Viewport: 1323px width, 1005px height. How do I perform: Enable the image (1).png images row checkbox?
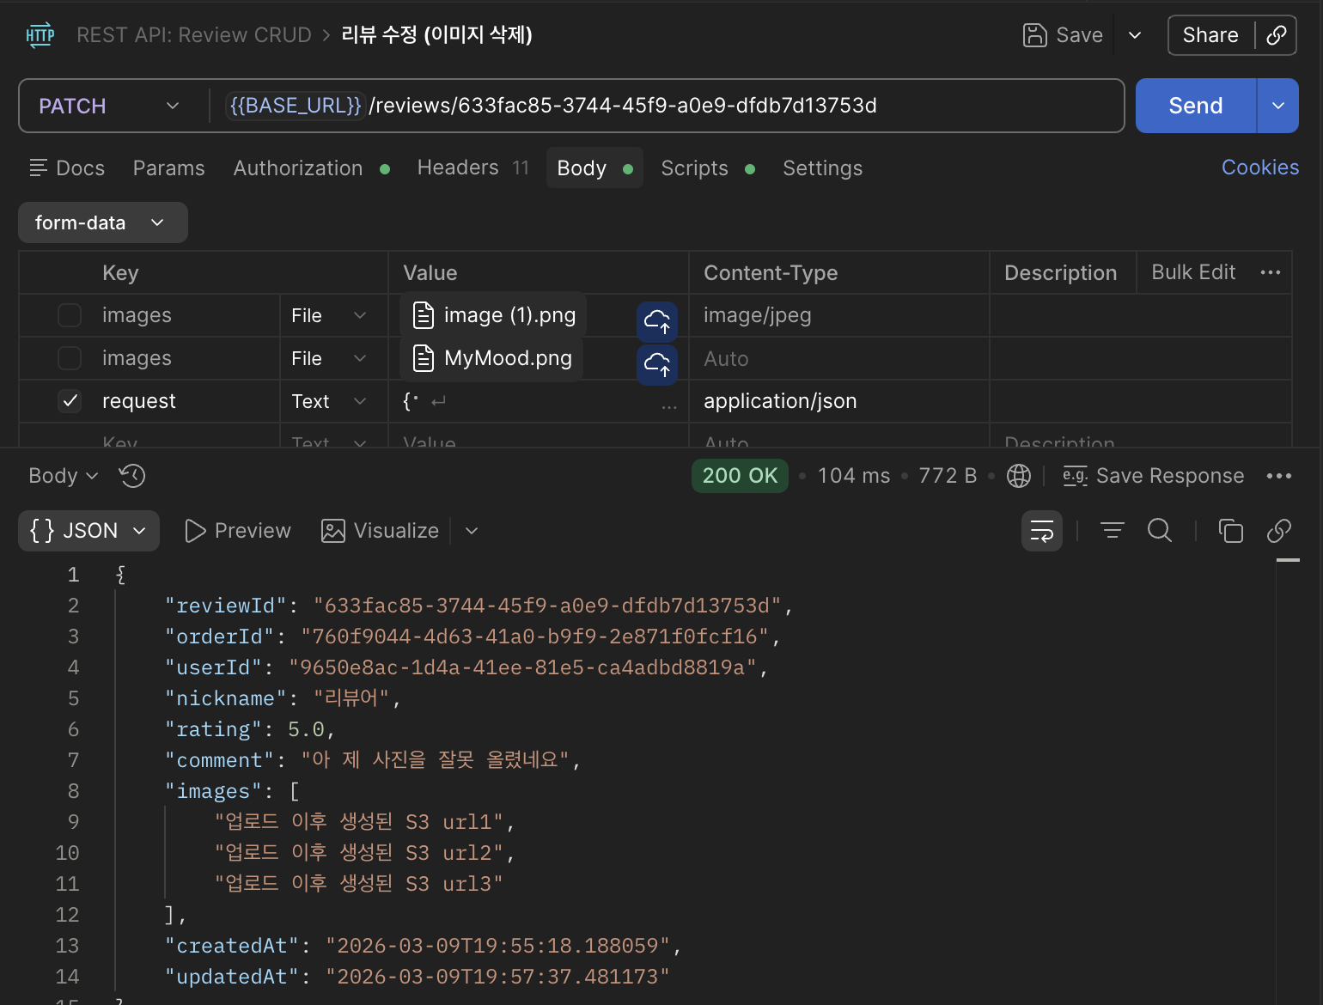70,315
